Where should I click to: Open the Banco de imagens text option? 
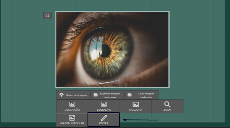click(77, 95)
